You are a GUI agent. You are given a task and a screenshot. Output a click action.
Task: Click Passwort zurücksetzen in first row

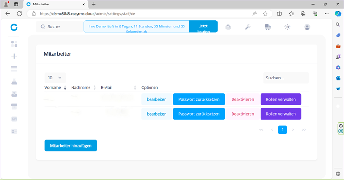[199, 99]
